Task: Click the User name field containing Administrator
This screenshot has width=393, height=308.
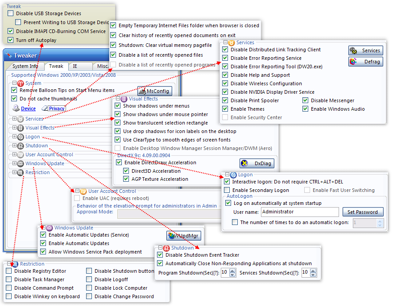Action: tap(300, 212)
